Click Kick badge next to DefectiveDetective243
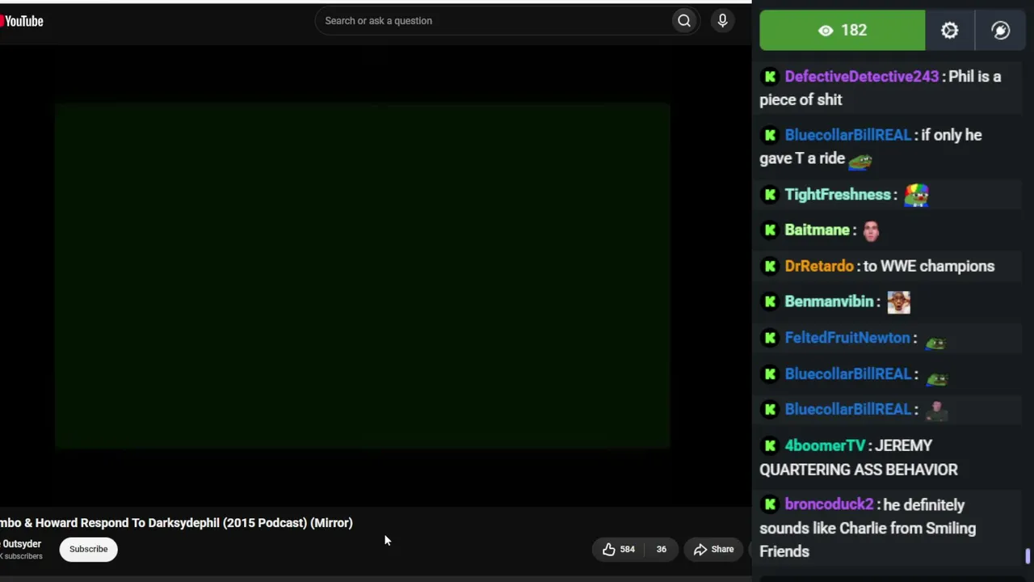This screenshot has height=582, width=1034. click(x=770, y=77)
